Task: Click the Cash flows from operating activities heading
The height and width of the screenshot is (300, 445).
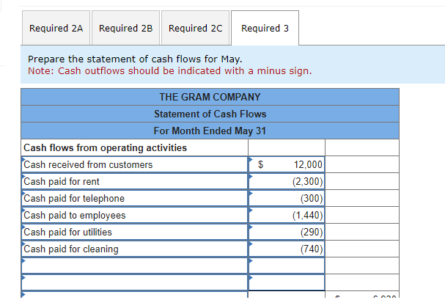Action: [x=106, y=148]
